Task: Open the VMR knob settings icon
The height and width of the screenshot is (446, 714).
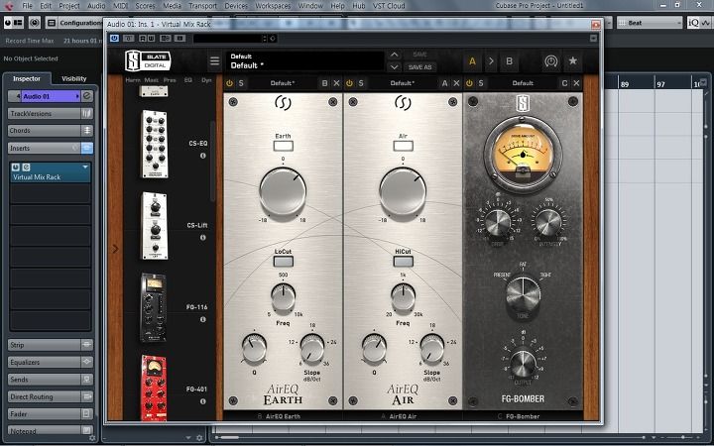Action: 551,61
